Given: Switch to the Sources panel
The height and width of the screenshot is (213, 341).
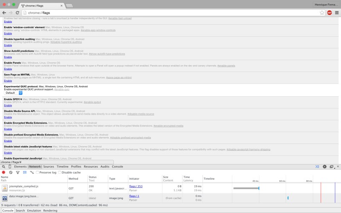Looking at the screenshot, I should 49,167.
